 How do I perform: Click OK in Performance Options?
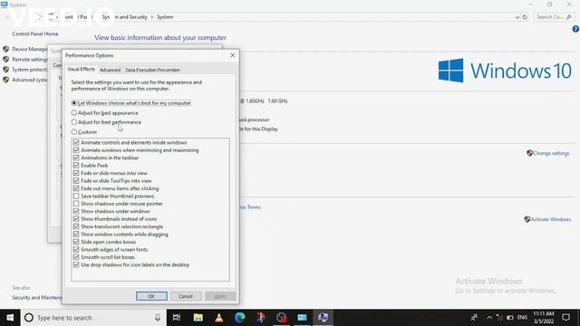click(151, 296)
